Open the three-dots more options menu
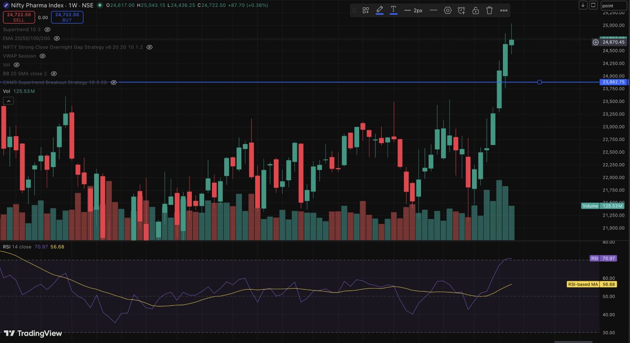The image size is (630, 343). tap(504, 10)
